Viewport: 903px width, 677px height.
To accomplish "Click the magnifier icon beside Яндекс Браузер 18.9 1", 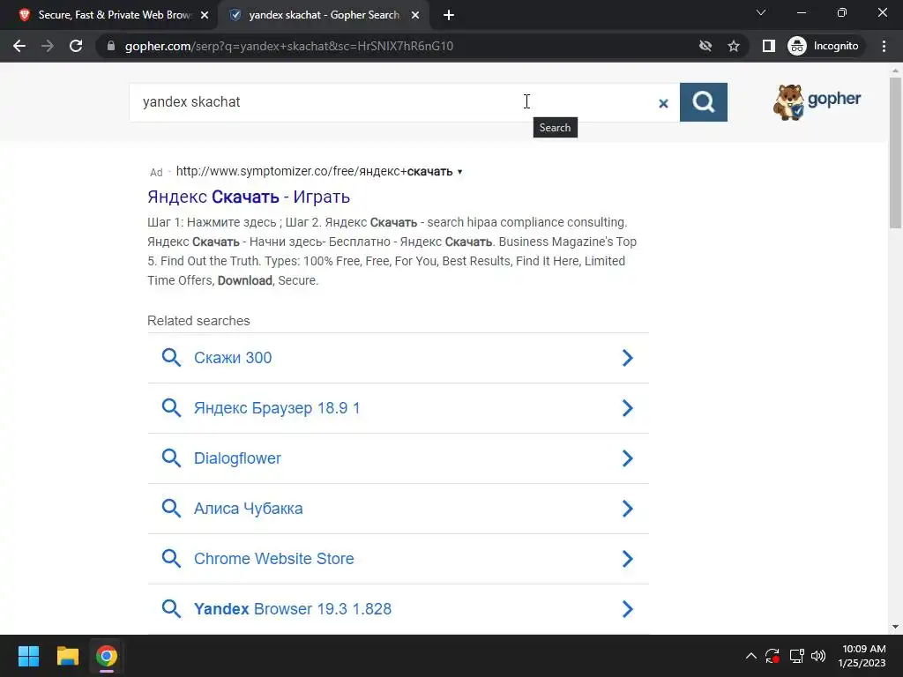I will click(171, 408).
